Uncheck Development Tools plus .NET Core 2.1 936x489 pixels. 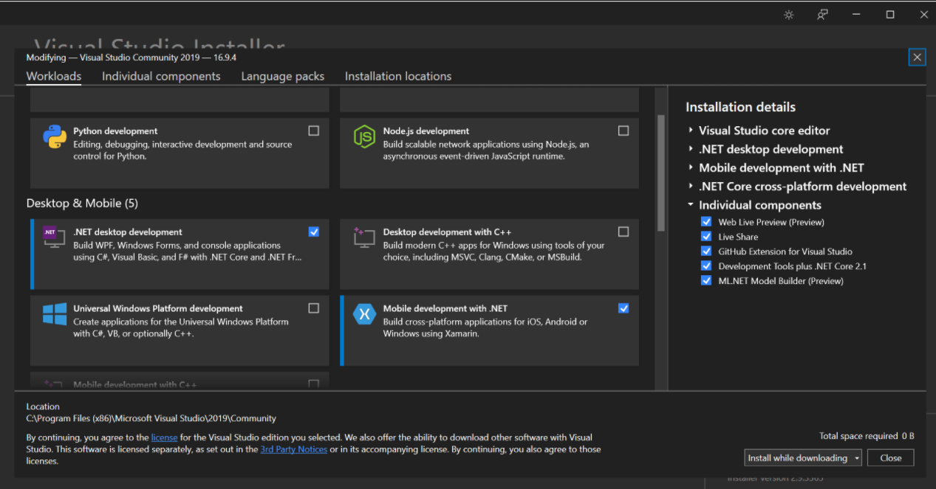point(706,266)
